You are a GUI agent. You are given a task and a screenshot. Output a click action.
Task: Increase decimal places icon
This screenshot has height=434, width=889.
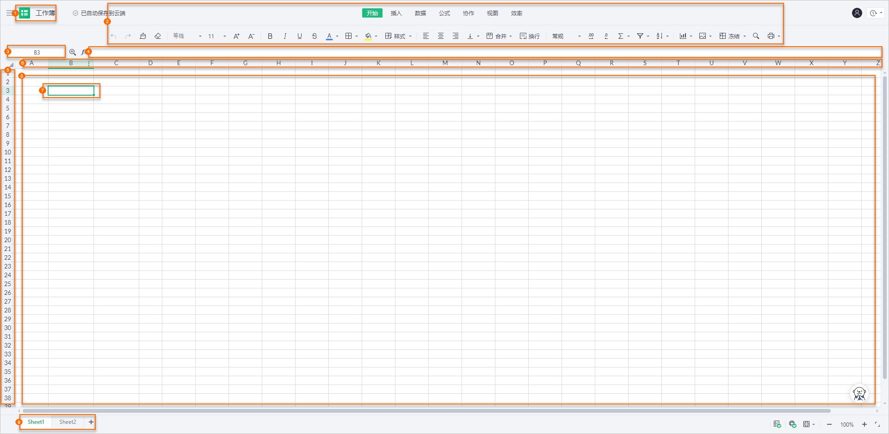tap(591, 36)
